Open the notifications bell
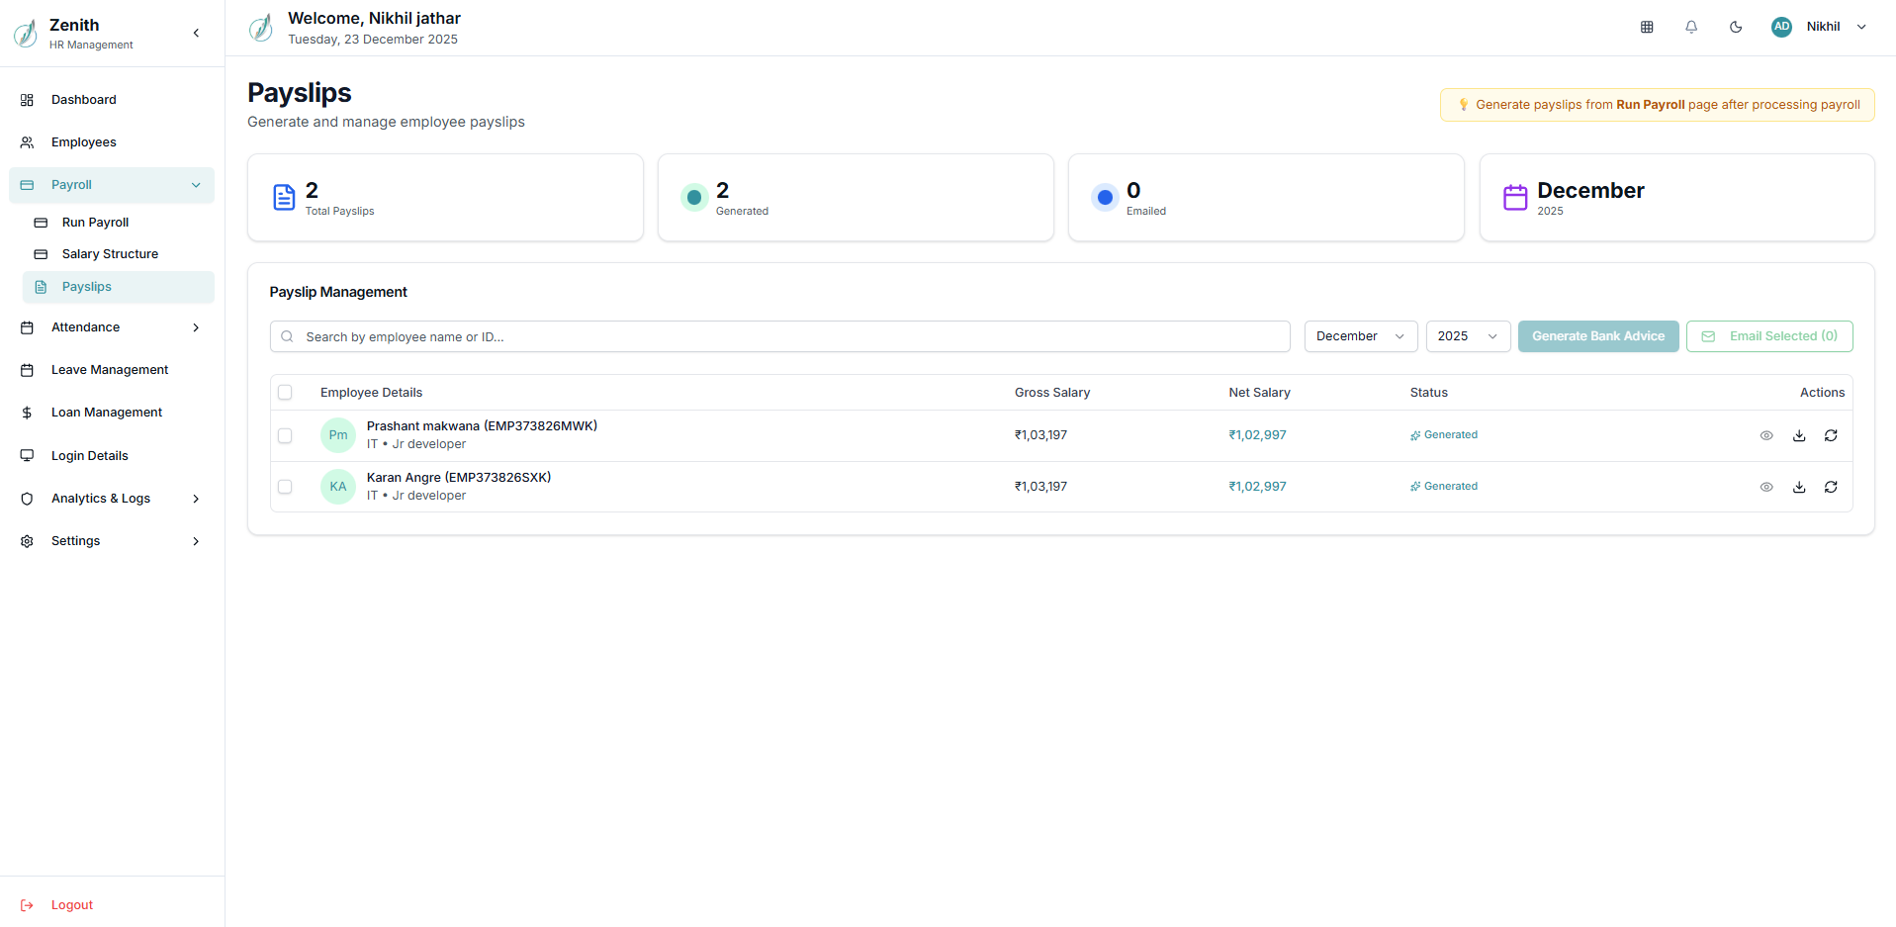The width and height of the screenshot is (1896, 927). (x=1691, y=27)
